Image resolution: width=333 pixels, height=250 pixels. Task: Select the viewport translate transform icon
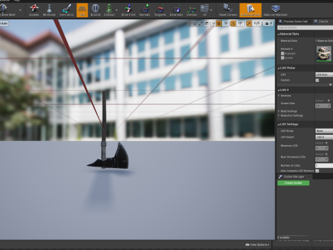(x=189, y=24)
